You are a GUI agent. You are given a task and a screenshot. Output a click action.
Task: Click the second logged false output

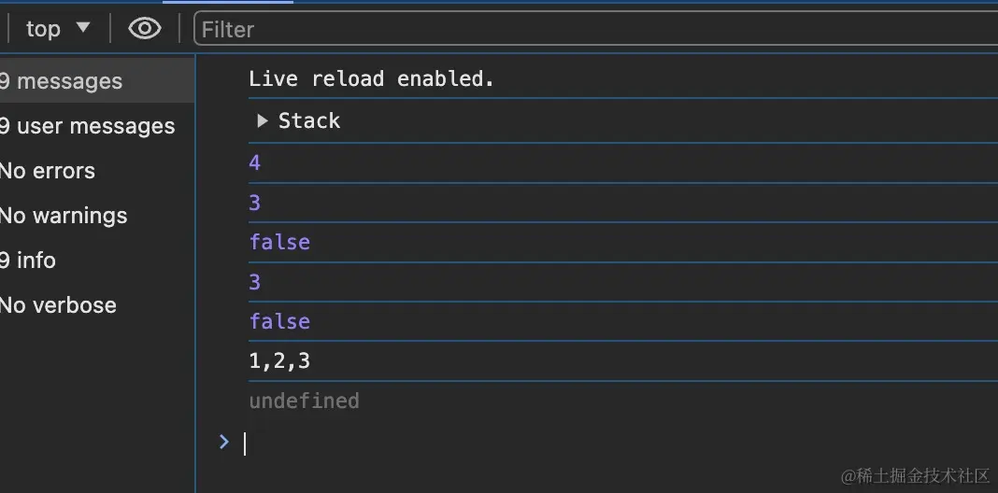[279, 321]
